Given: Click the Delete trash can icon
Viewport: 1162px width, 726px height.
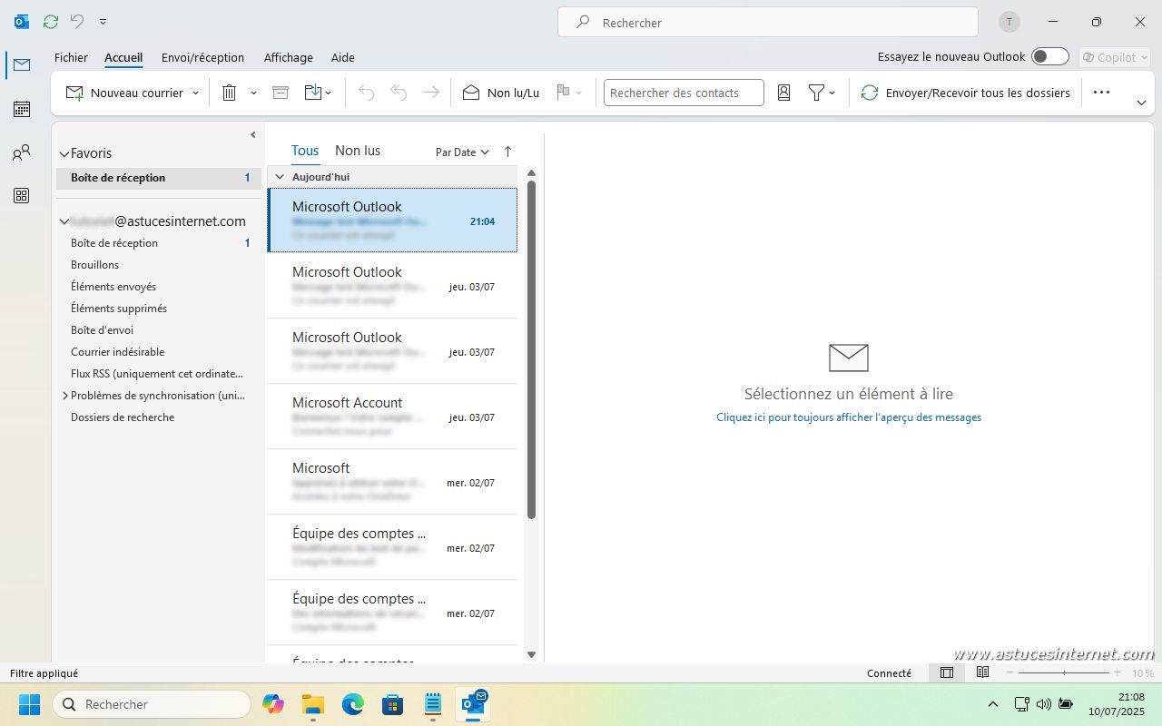Looking at the screenshot, I should click(230, 93).
